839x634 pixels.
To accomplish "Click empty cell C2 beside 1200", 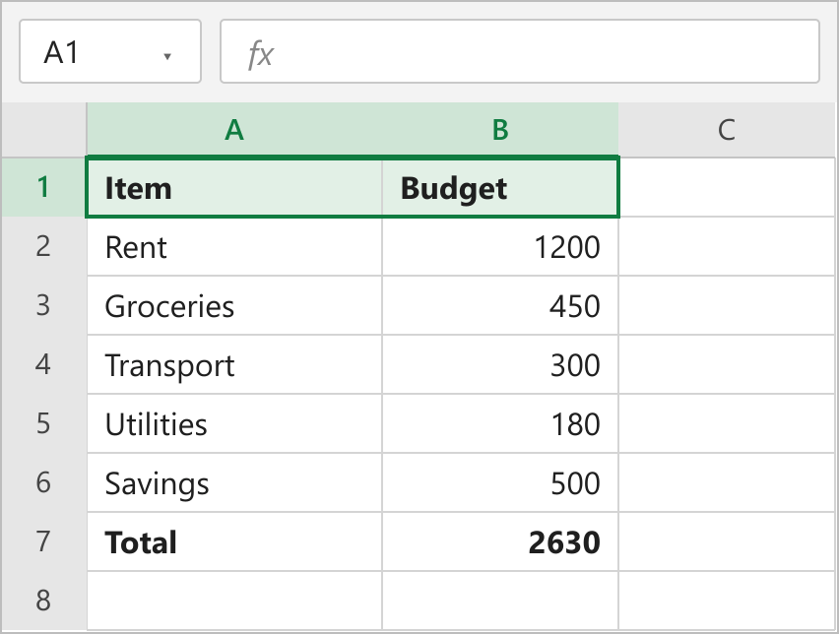I will coord(727,246).
